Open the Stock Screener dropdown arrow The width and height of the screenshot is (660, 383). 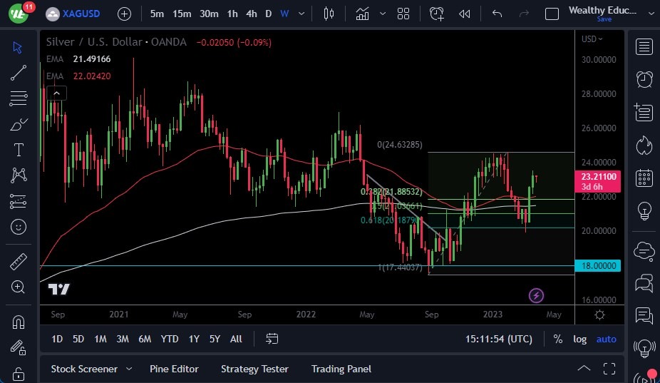[x=129, y=369]
